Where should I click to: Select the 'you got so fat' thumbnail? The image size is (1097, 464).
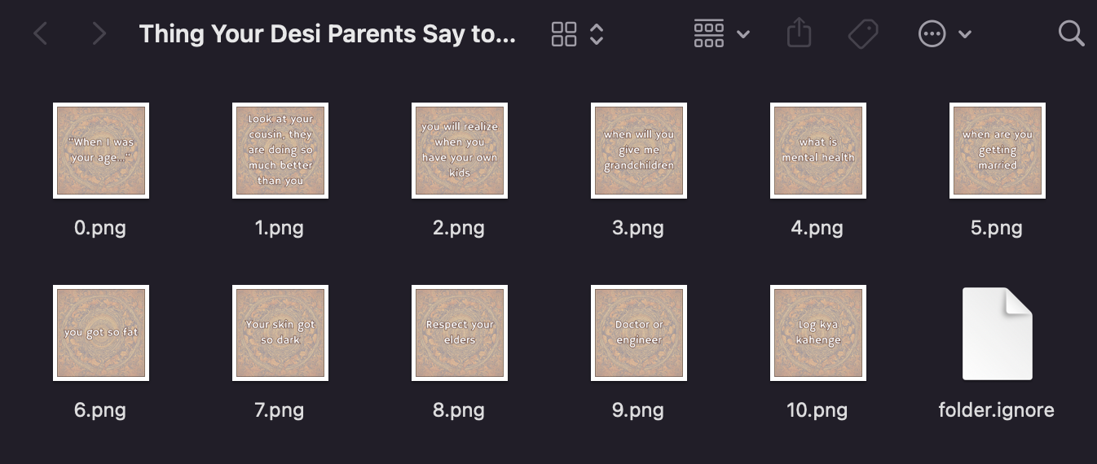pos(101,333)
